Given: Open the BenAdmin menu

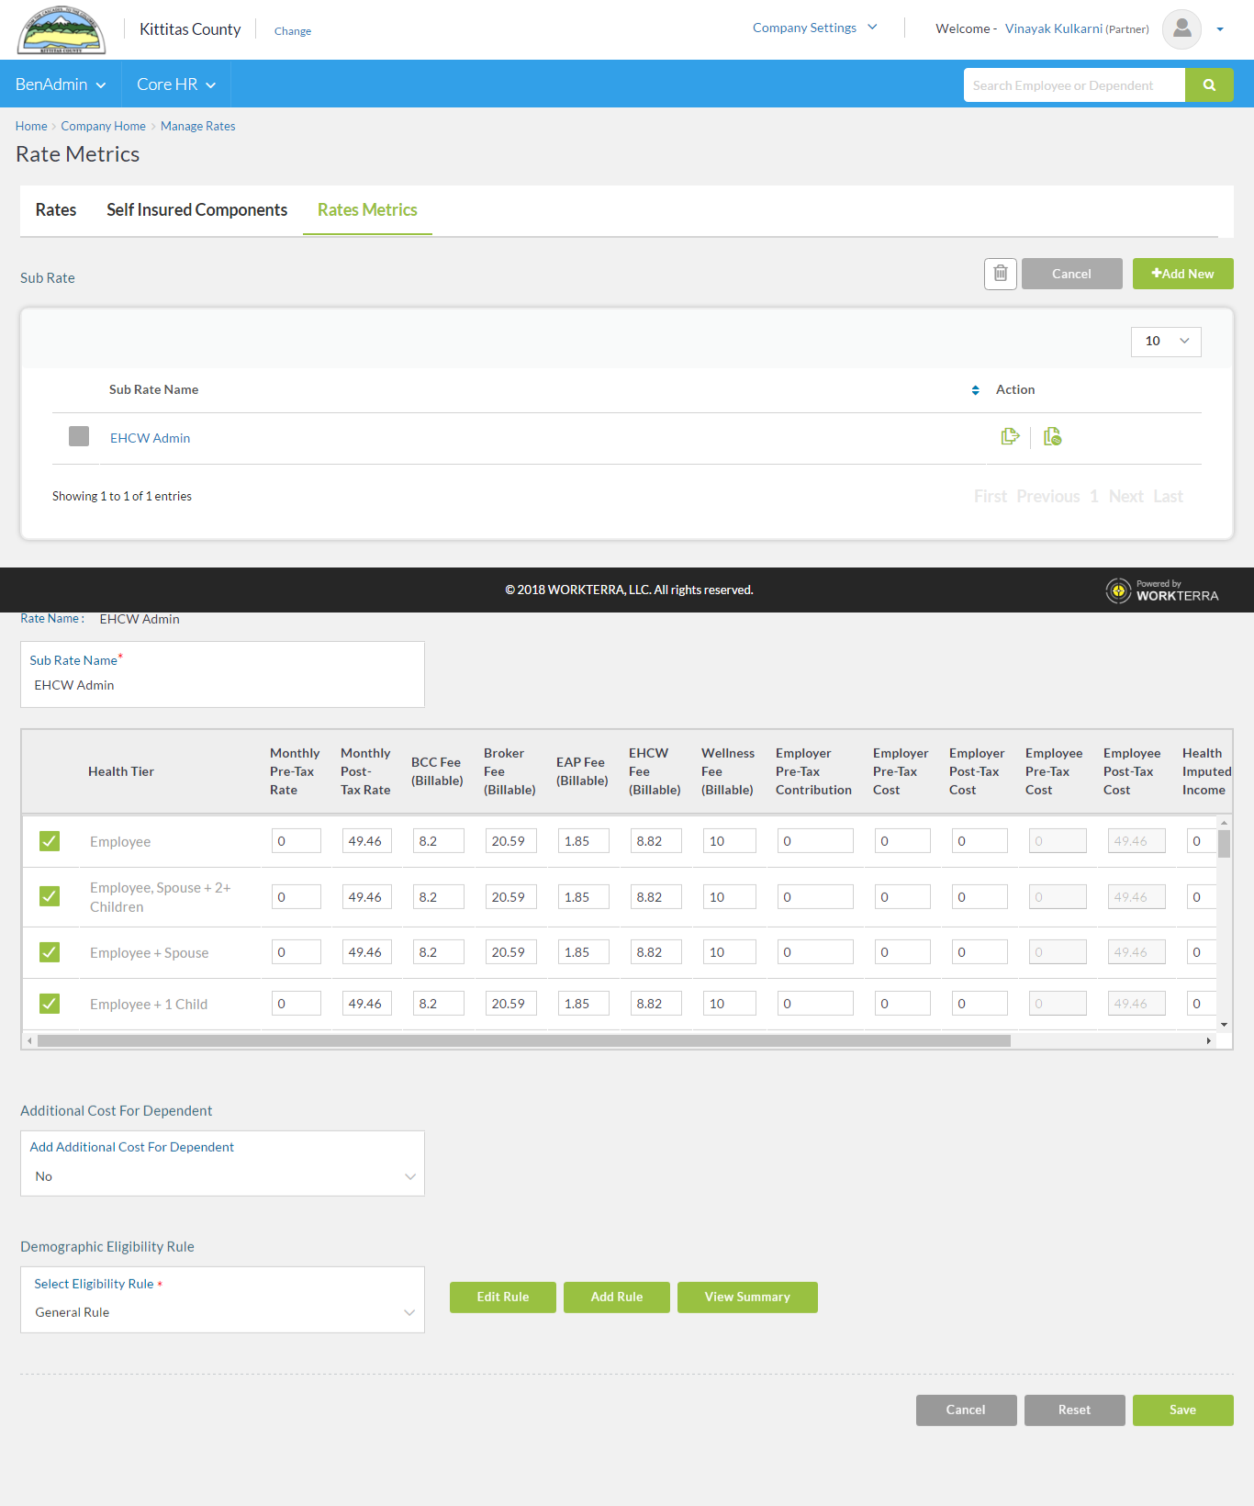Looking at the screenshot, I should click(61, 84).
